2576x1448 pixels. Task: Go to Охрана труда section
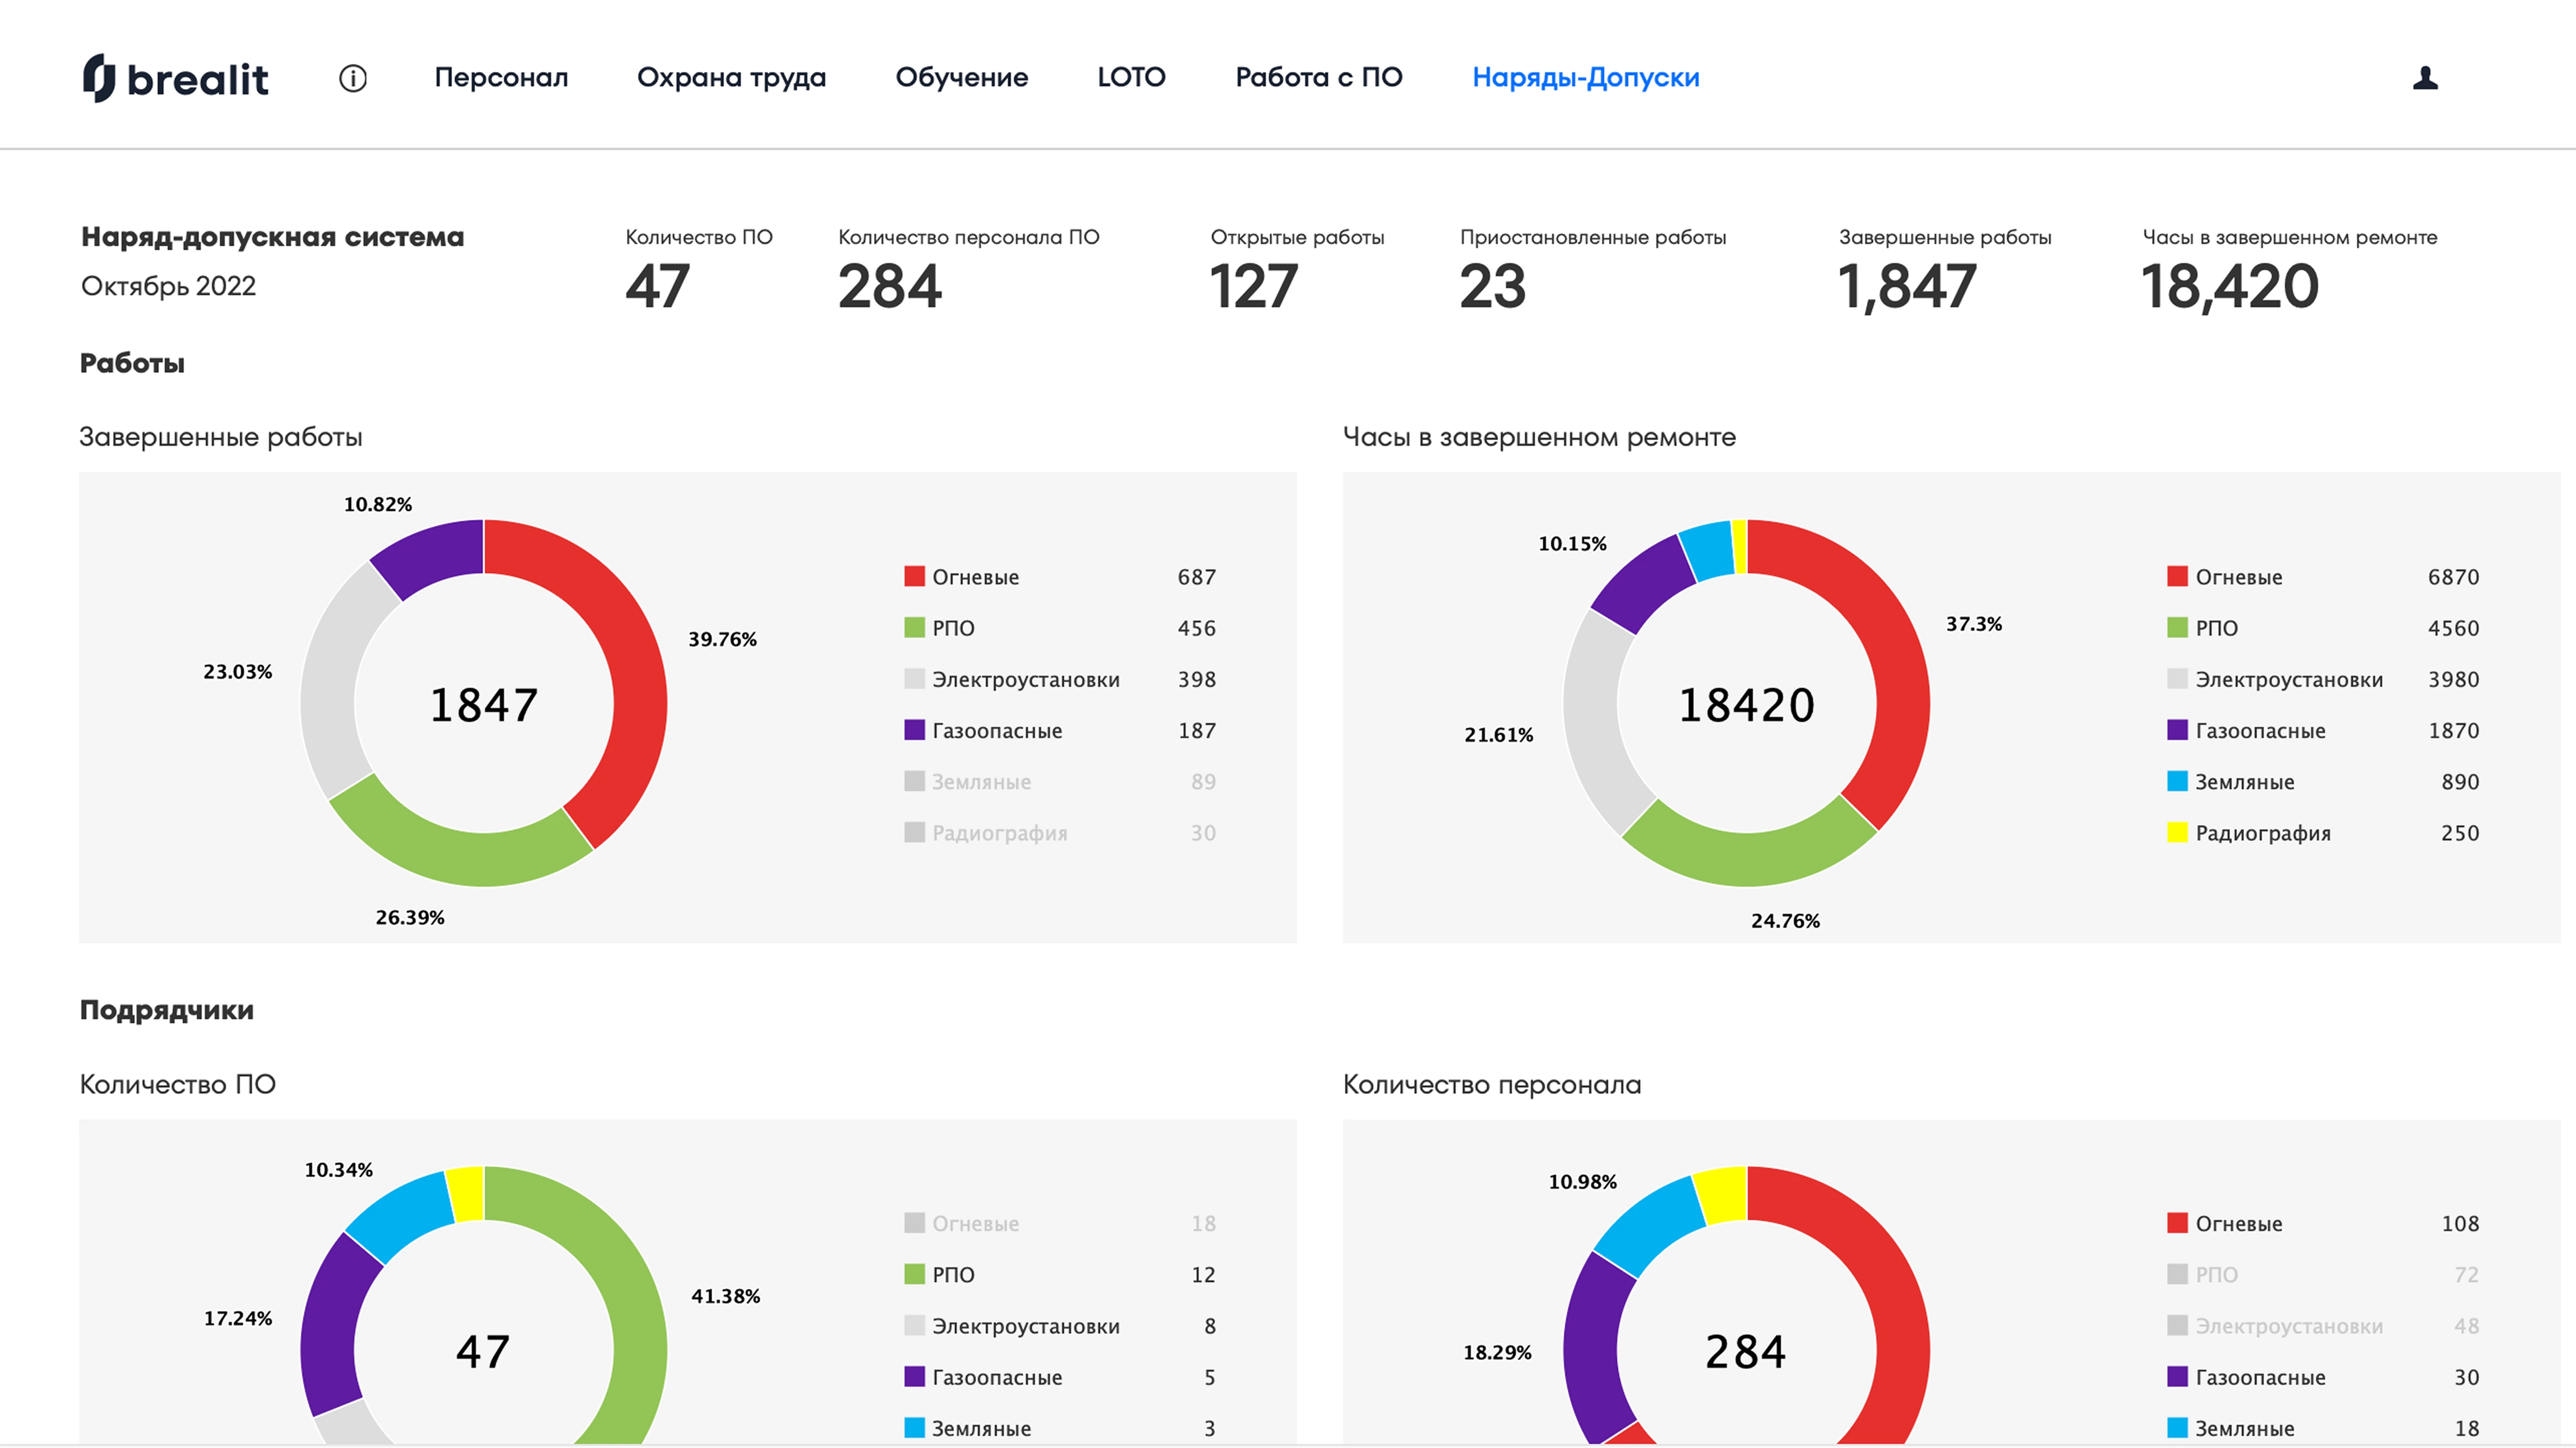[x=731, y=78]
